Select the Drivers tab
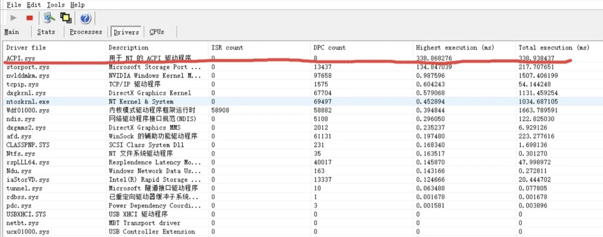Viewport: 603px width, 237px height. (x=126, y=32)
